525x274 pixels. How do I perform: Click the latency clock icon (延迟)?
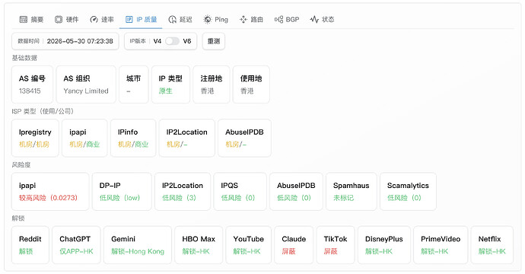pyautogui.click(x=172, y=20)
